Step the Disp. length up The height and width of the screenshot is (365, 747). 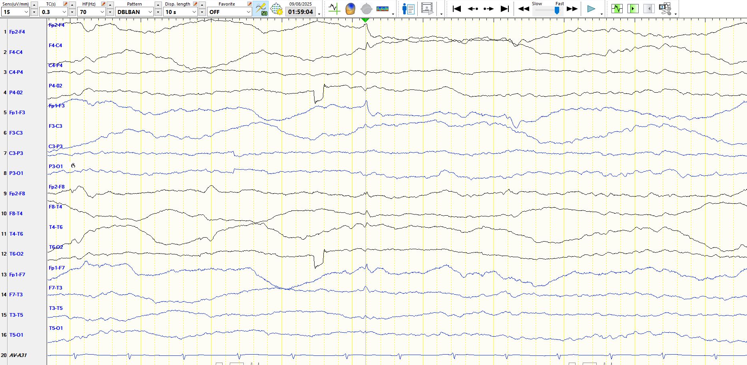tap(202, 5)
